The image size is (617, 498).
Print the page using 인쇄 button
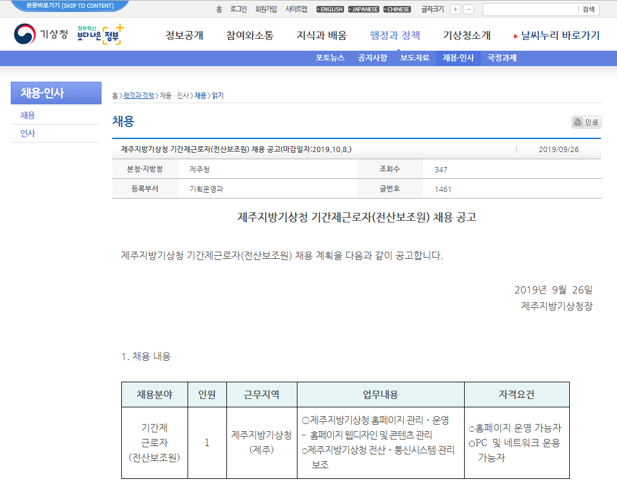(x=586, y=122)
